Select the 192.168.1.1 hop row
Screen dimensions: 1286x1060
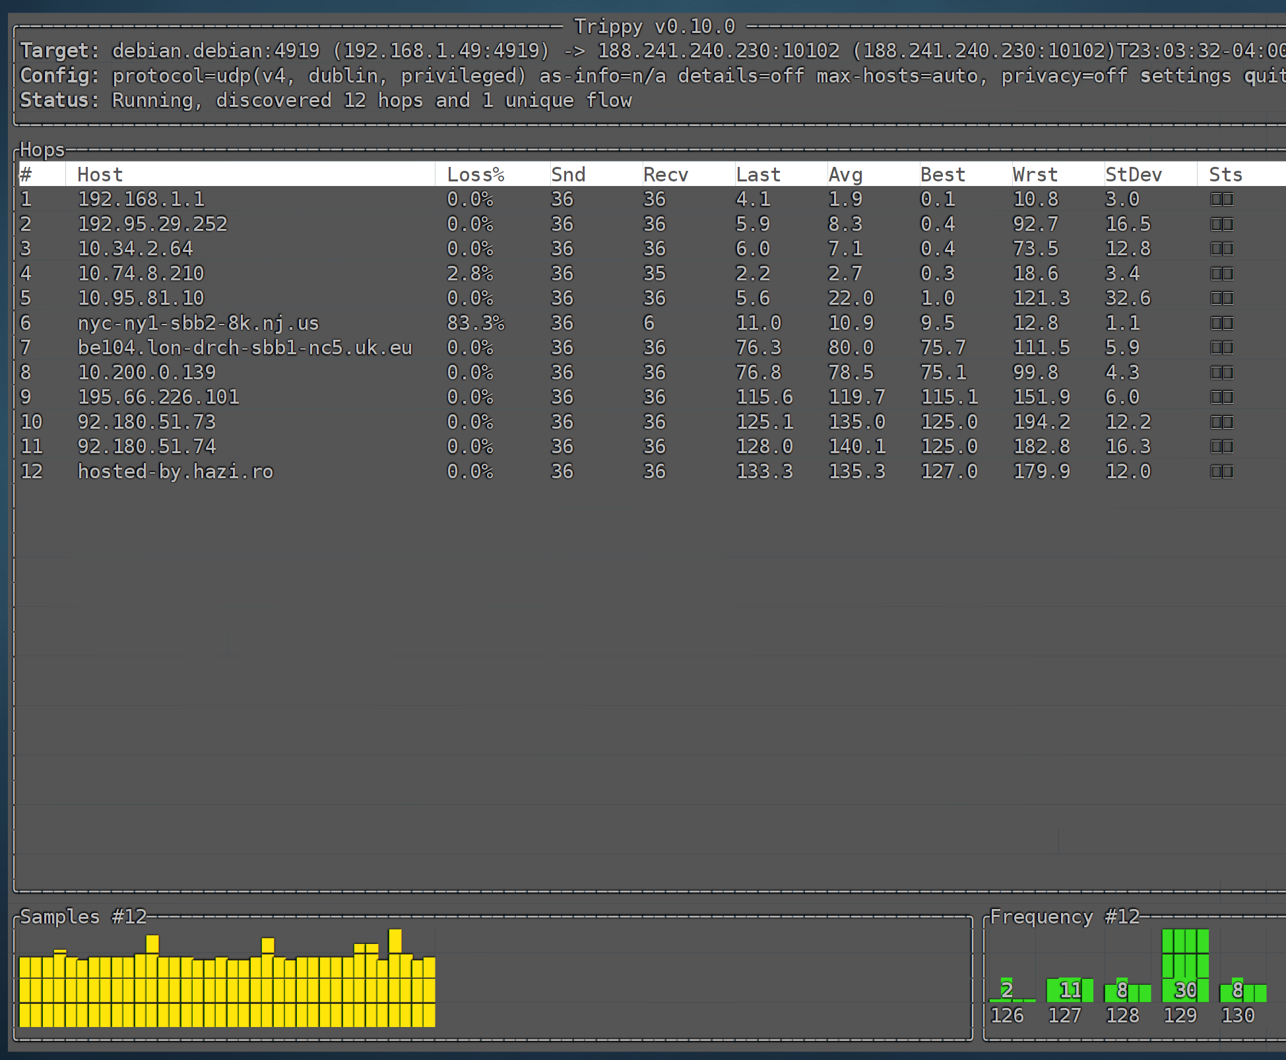(141, 199)
